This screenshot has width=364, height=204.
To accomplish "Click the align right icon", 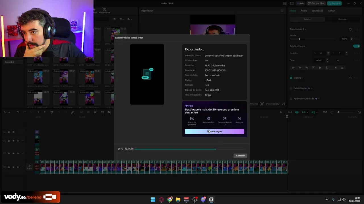I will (307, 68).
